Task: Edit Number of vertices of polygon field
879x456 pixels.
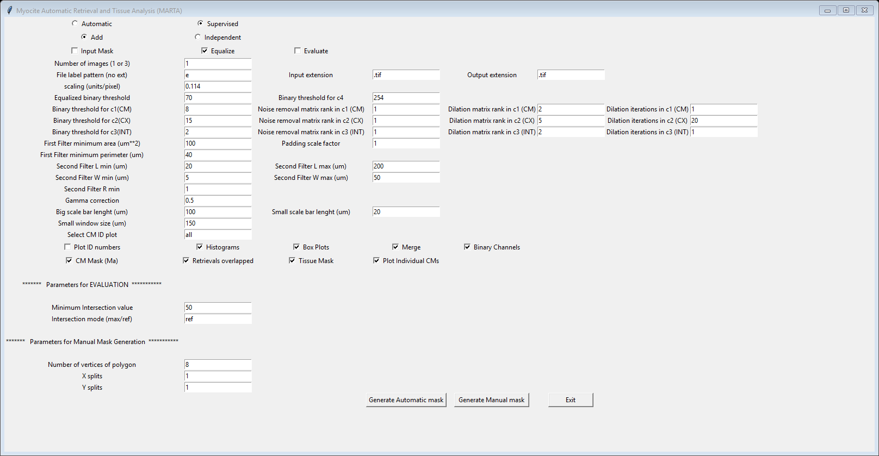Action: coord(218,365)
